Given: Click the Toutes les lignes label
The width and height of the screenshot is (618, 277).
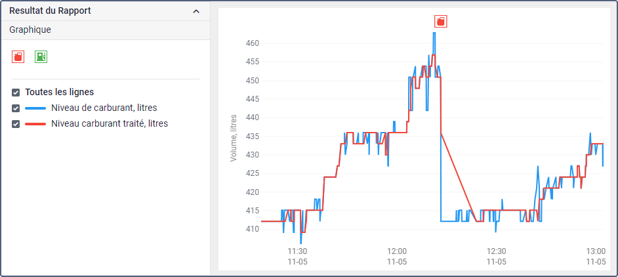Looking at the screenshot, I should click(x=60, y=92).
